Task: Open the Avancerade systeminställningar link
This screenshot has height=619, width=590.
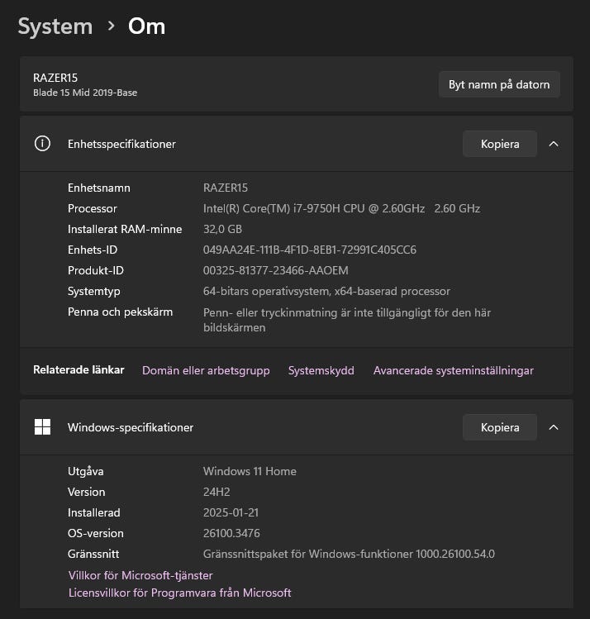Action: tap(453, 370)
